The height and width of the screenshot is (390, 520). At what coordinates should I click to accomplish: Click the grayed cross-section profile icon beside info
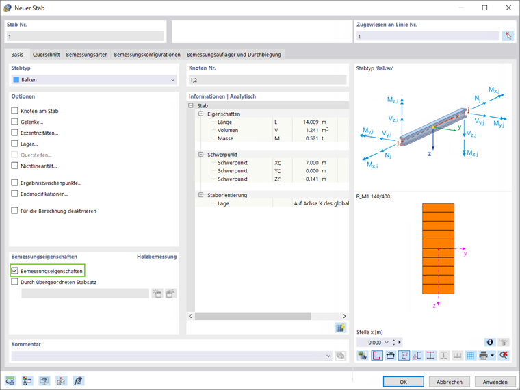504,342
